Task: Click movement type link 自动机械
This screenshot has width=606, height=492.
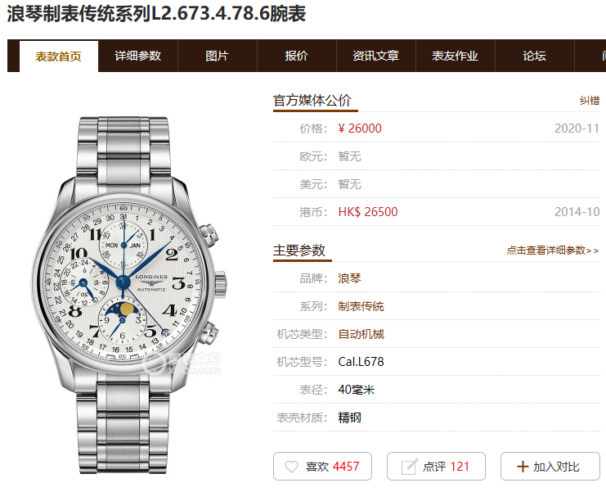Action: pos(361,334)
